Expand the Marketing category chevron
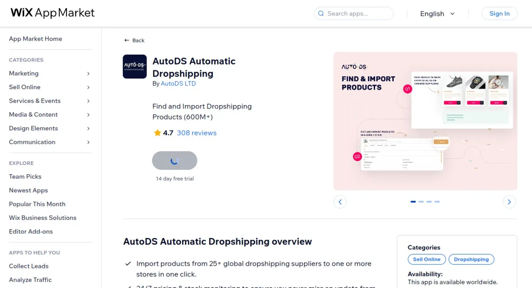This screenshot has width=532, height=288. (88, 74)
